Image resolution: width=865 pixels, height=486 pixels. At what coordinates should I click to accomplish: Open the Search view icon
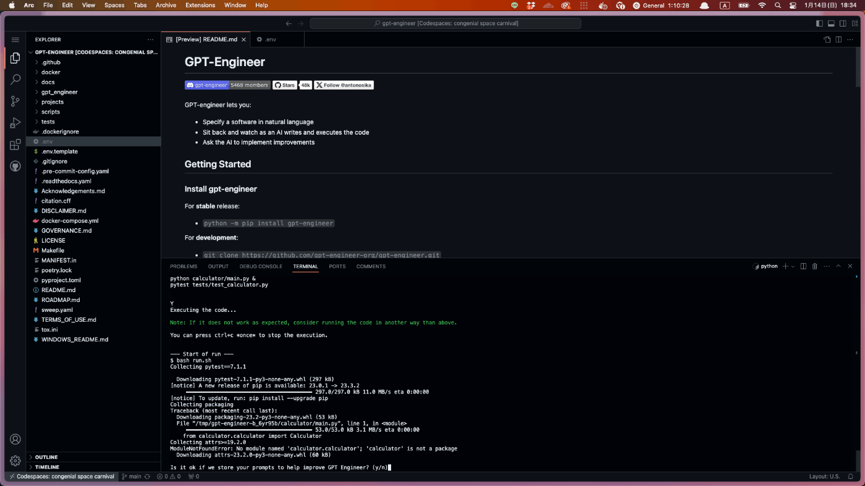tap(15, 80)
